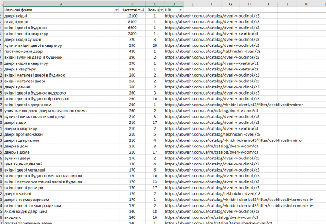The width and height of the screenshot is (326, 224).
Task: Select column E header
Action: pyautogui.click(x=193, y=4)
